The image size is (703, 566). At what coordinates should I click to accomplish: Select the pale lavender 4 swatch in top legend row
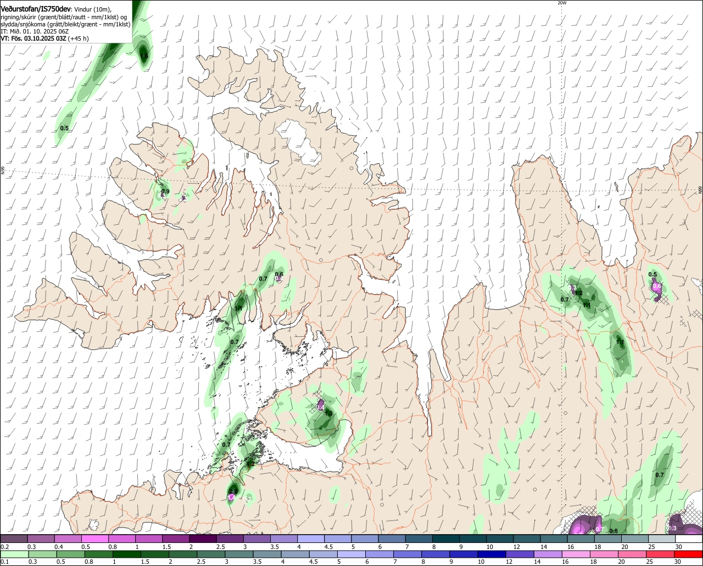[x=311, y=539]
